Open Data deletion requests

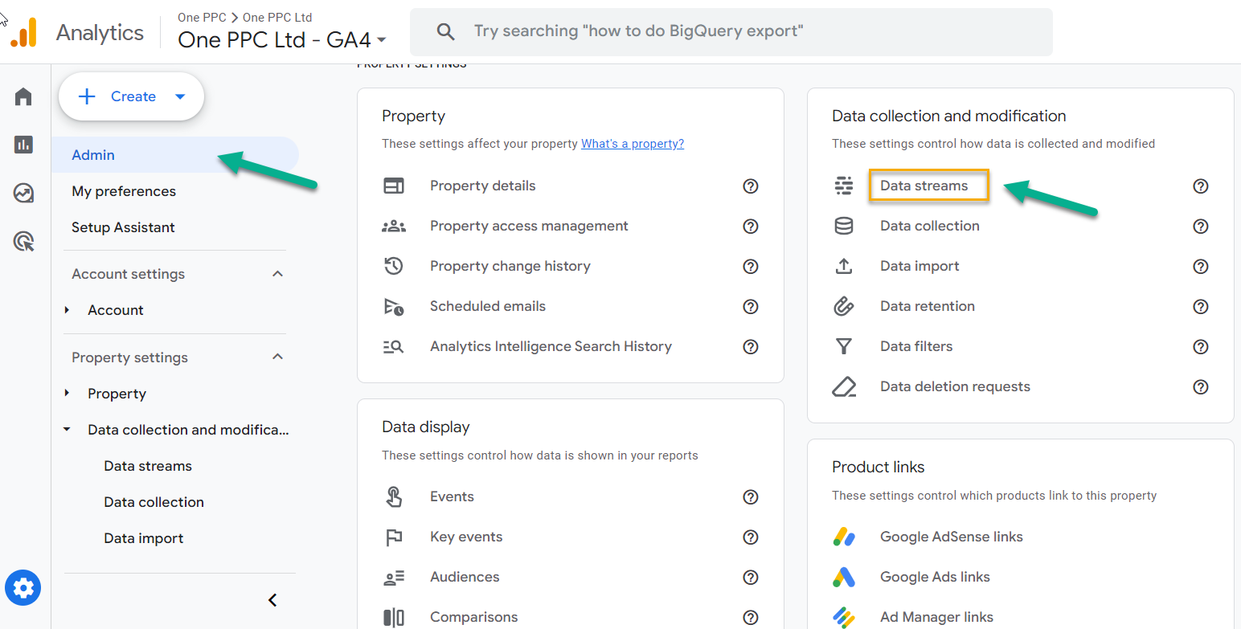[x=956, y=386]
